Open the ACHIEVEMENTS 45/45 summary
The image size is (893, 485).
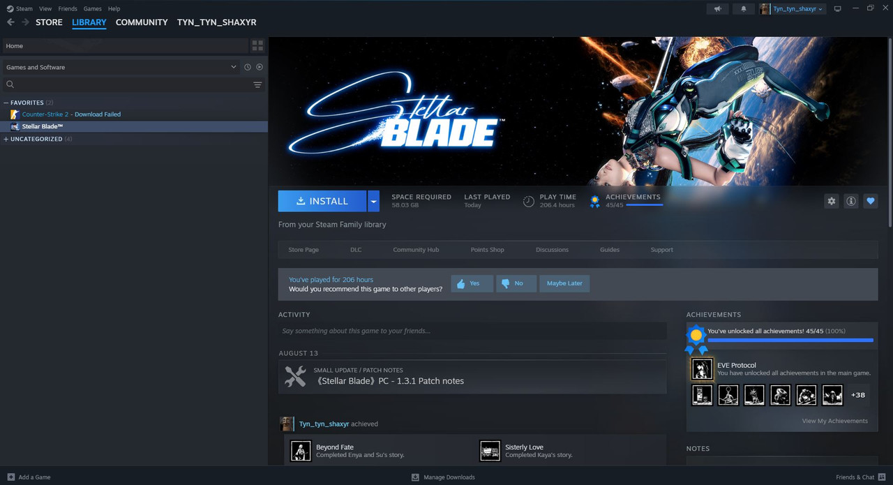coord(633,201)
